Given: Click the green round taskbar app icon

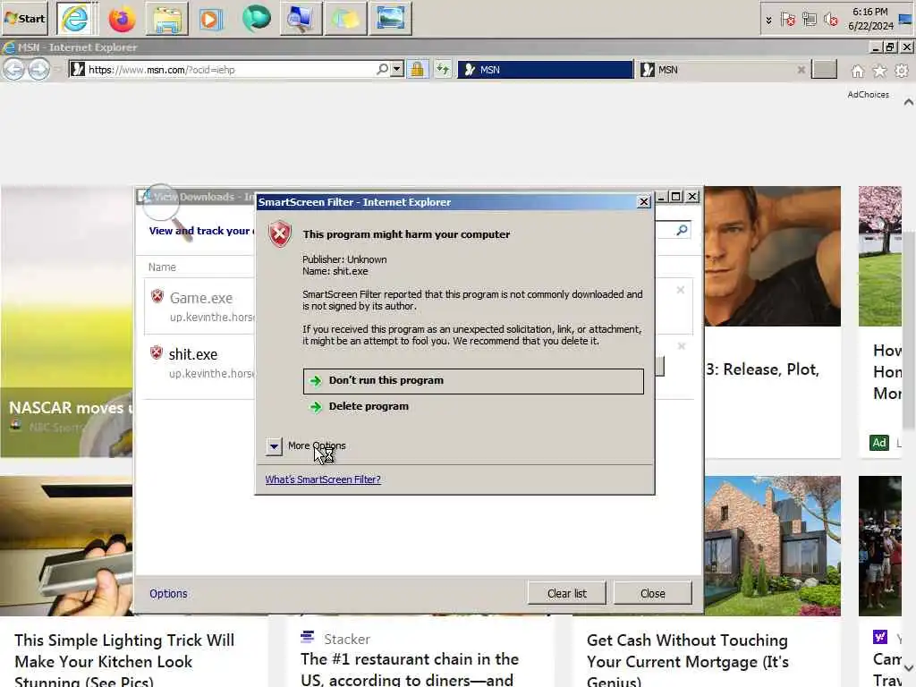Looking at the screenshot, I should click(x=256, y=19).
